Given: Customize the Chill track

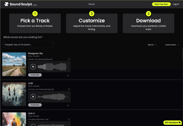Looking at the screenshot, I should click(35, 105).
